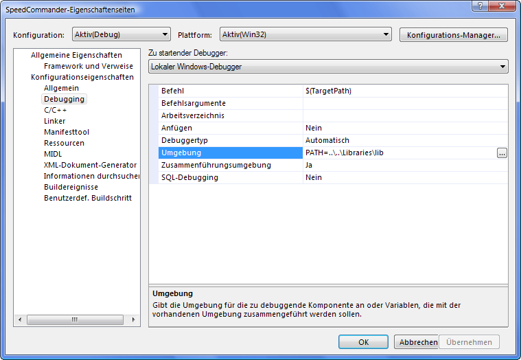
Task: Expand the Lokaler Windows-Debugger dropdown
Action: (x=328, y=67)
